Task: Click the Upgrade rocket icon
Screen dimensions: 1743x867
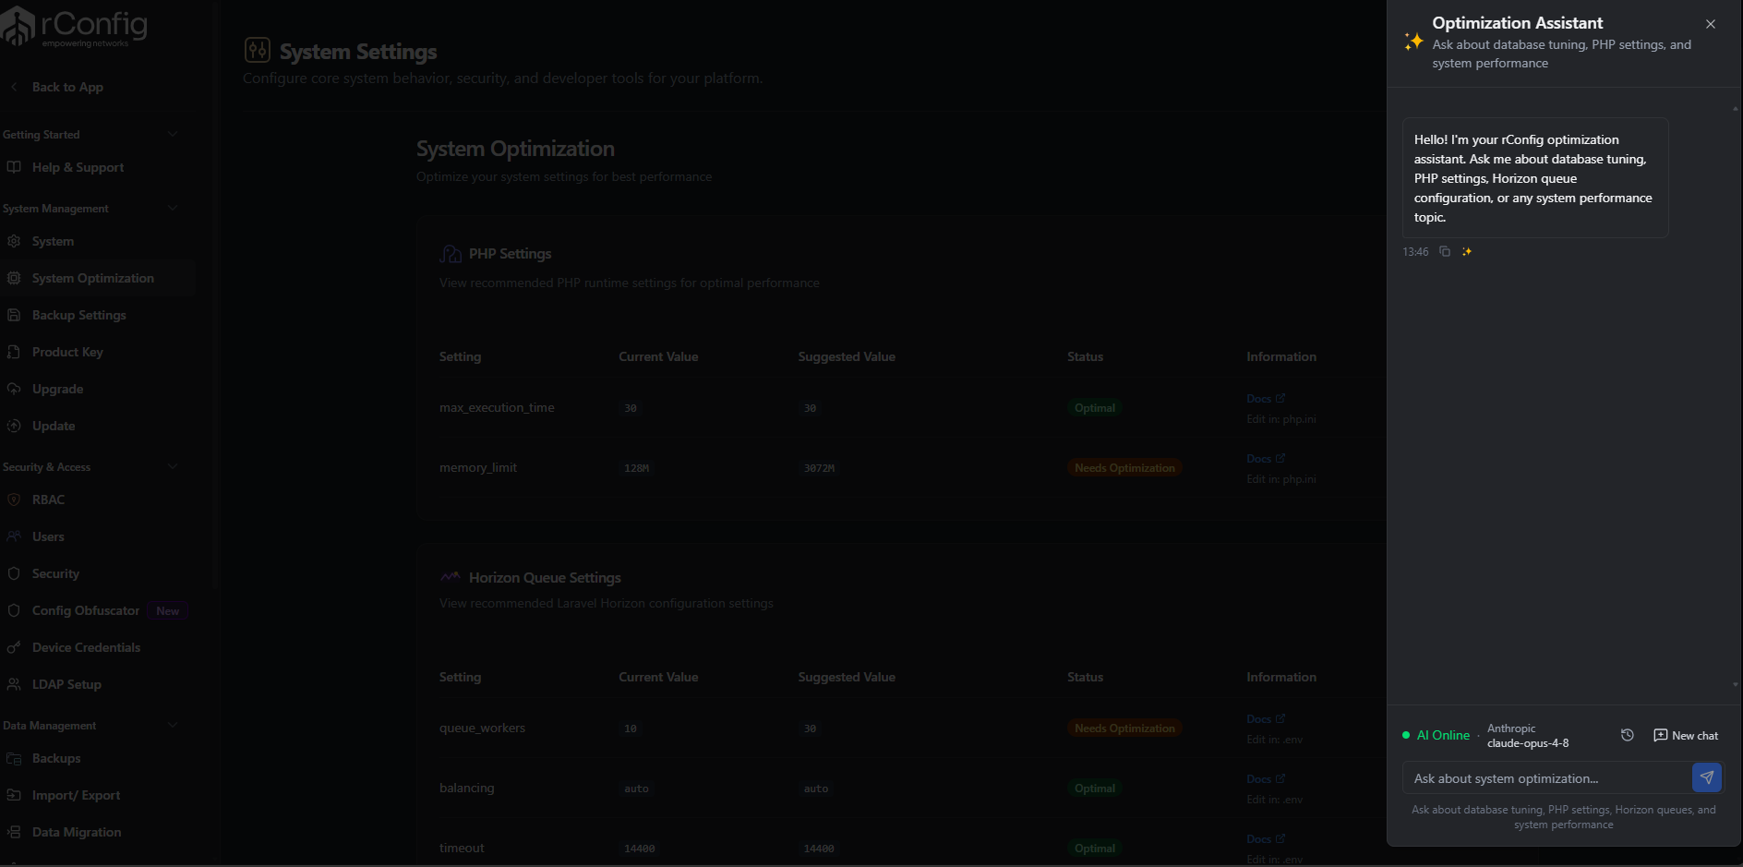Action: pos(14,389)
